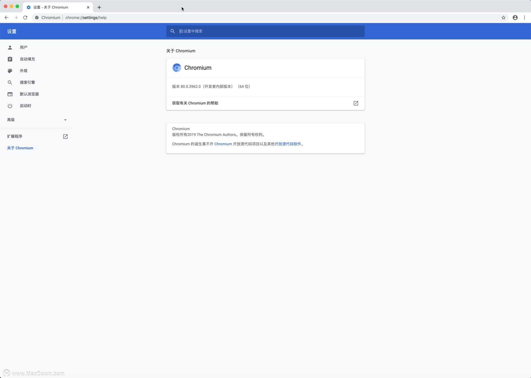Click the back navigation arrow
Image resolution: width=531 pixels, height=378 pixels.
6,17
